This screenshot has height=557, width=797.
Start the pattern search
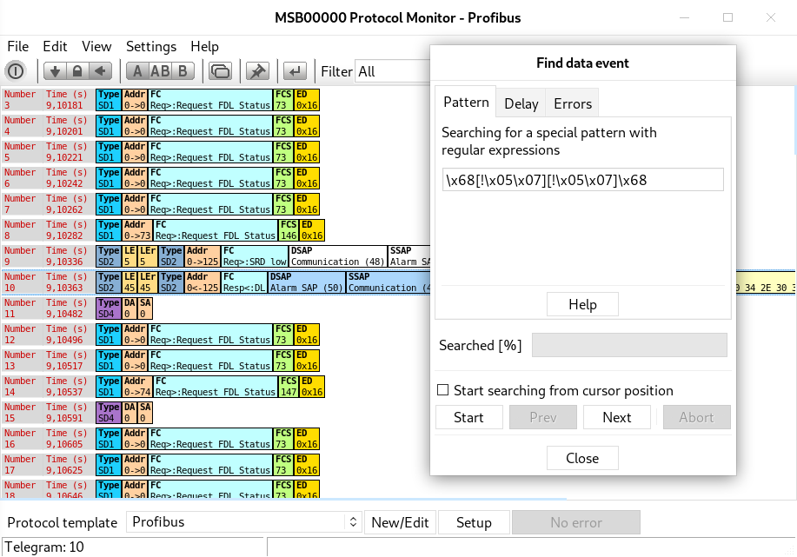click(x=468, y=417)
